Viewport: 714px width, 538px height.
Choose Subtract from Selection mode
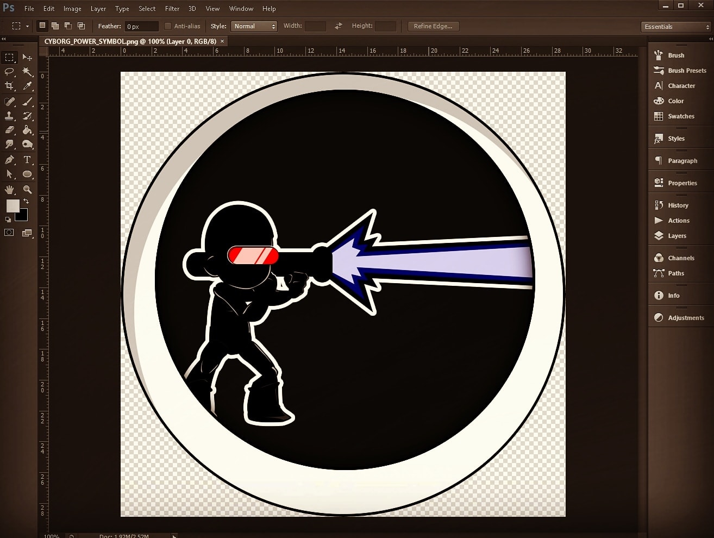point(68,26)
